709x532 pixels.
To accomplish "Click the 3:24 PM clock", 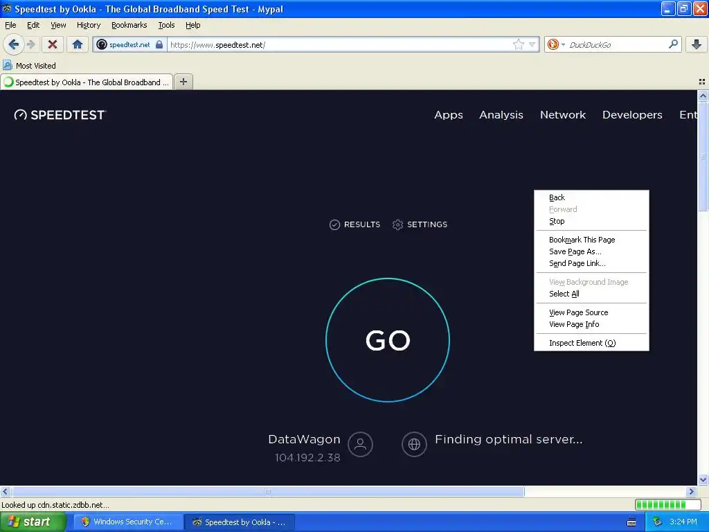I will (x=683, y=522).
